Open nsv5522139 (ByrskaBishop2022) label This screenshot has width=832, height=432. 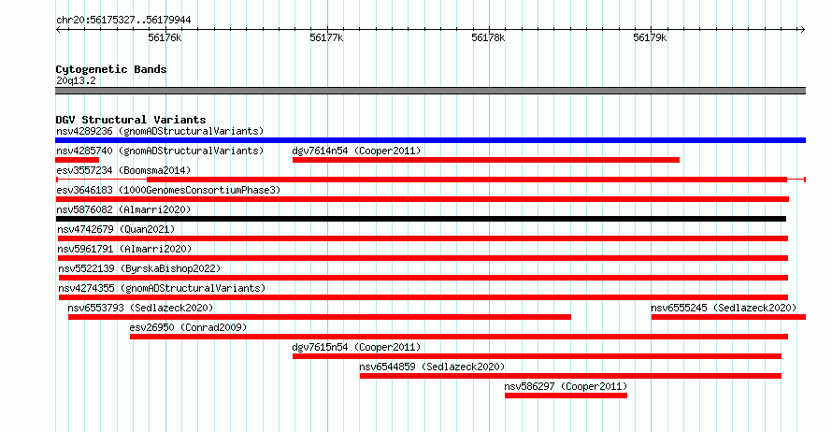coord(139,268)
